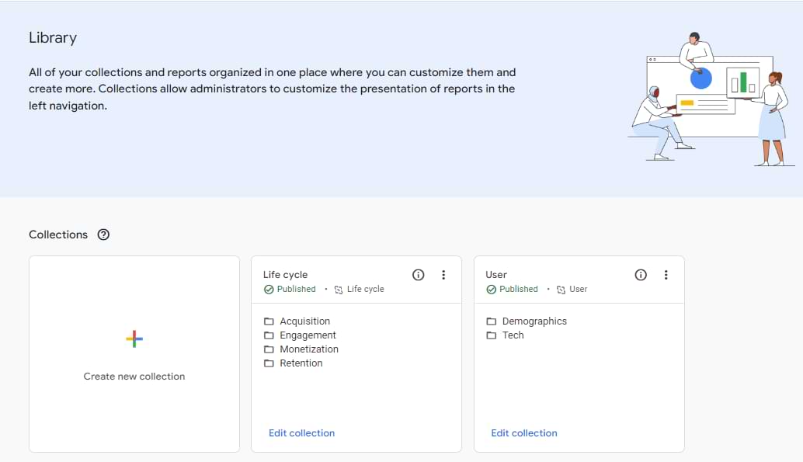Click the colorful plus icon to create a collection
803x462 pixels.
(134, 339)
